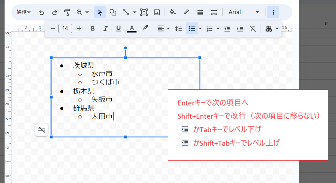Choose the Select arrow tool
This screenshot has width=336, height=183.
pos(100,12)
